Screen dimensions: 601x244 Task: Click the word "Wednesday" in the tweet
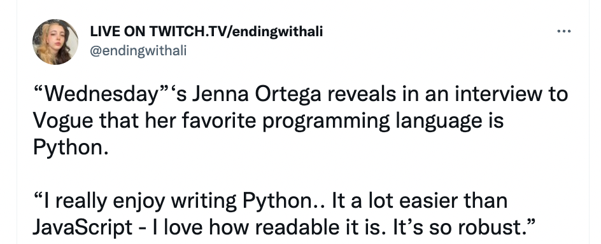pyautogui.click(x=101, y=95)
